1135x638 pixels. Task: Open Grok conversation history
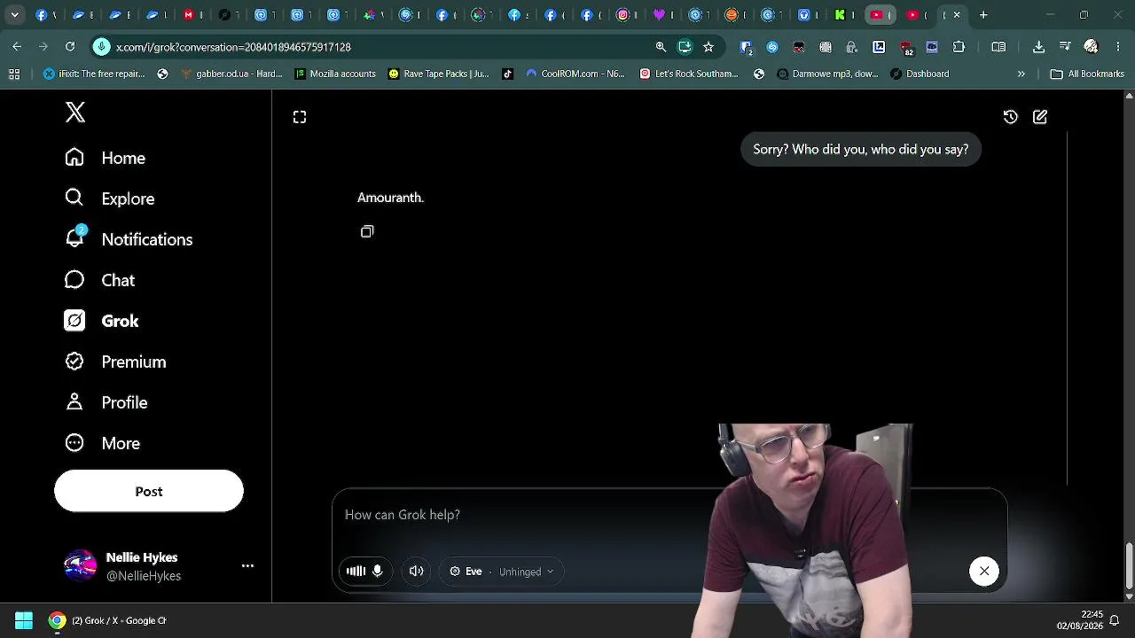[x=1010, y=117]
